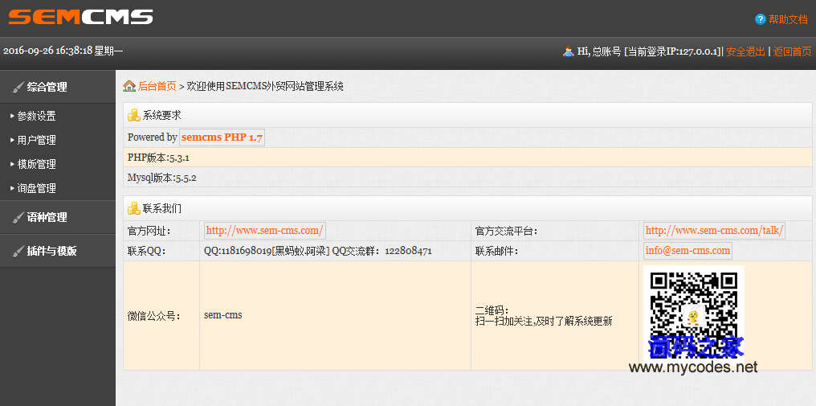Screen dimensions: 816x406
Task: Open 后台首页 breadcrumb link
Action: (157, 86)
